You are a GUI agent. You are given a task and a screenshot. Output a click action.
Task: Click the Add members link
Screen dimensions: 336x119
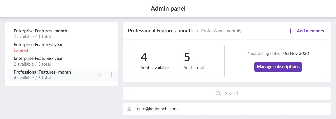pyautogui.click(x=306, y=31)
